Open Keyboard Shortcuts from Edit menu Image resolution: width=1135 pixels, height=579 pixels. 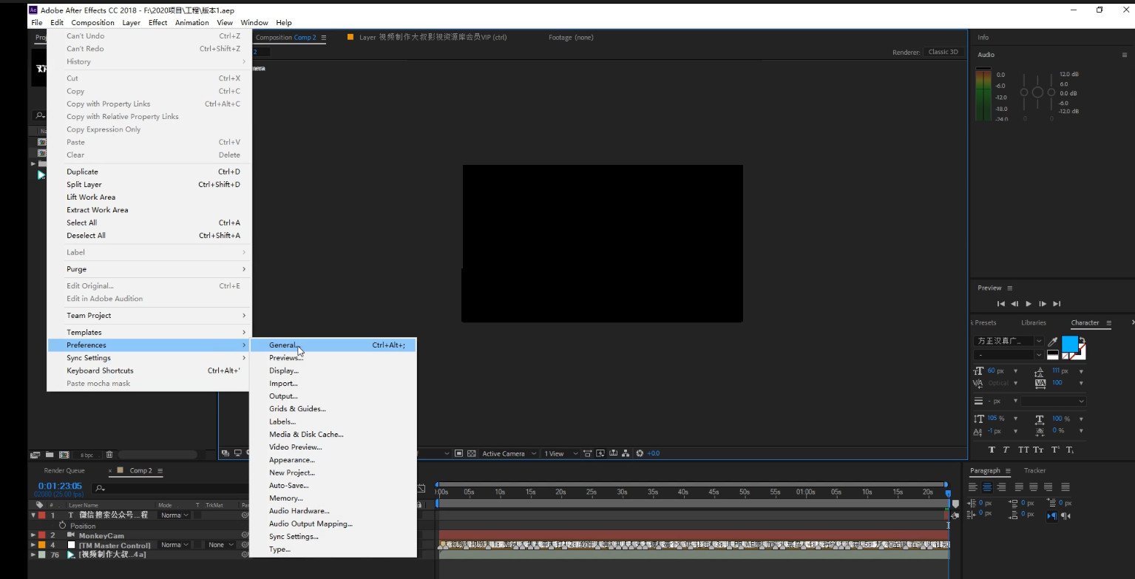[x=149, y=370]
